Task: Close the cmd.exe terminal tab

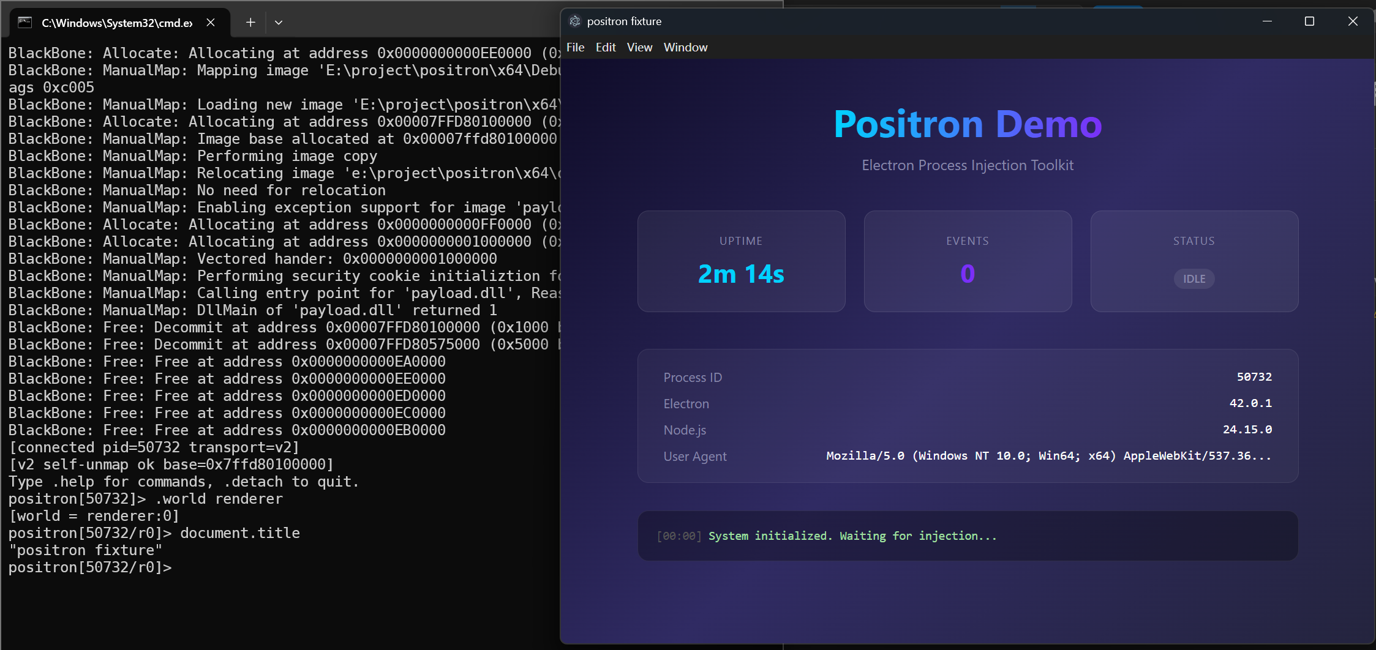Action: click(x=211, y=23)
